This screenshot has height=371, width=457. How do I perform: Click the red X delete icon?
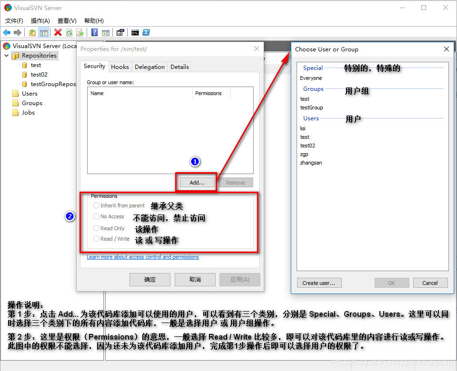pyautogui.click(x=58, y=32)
